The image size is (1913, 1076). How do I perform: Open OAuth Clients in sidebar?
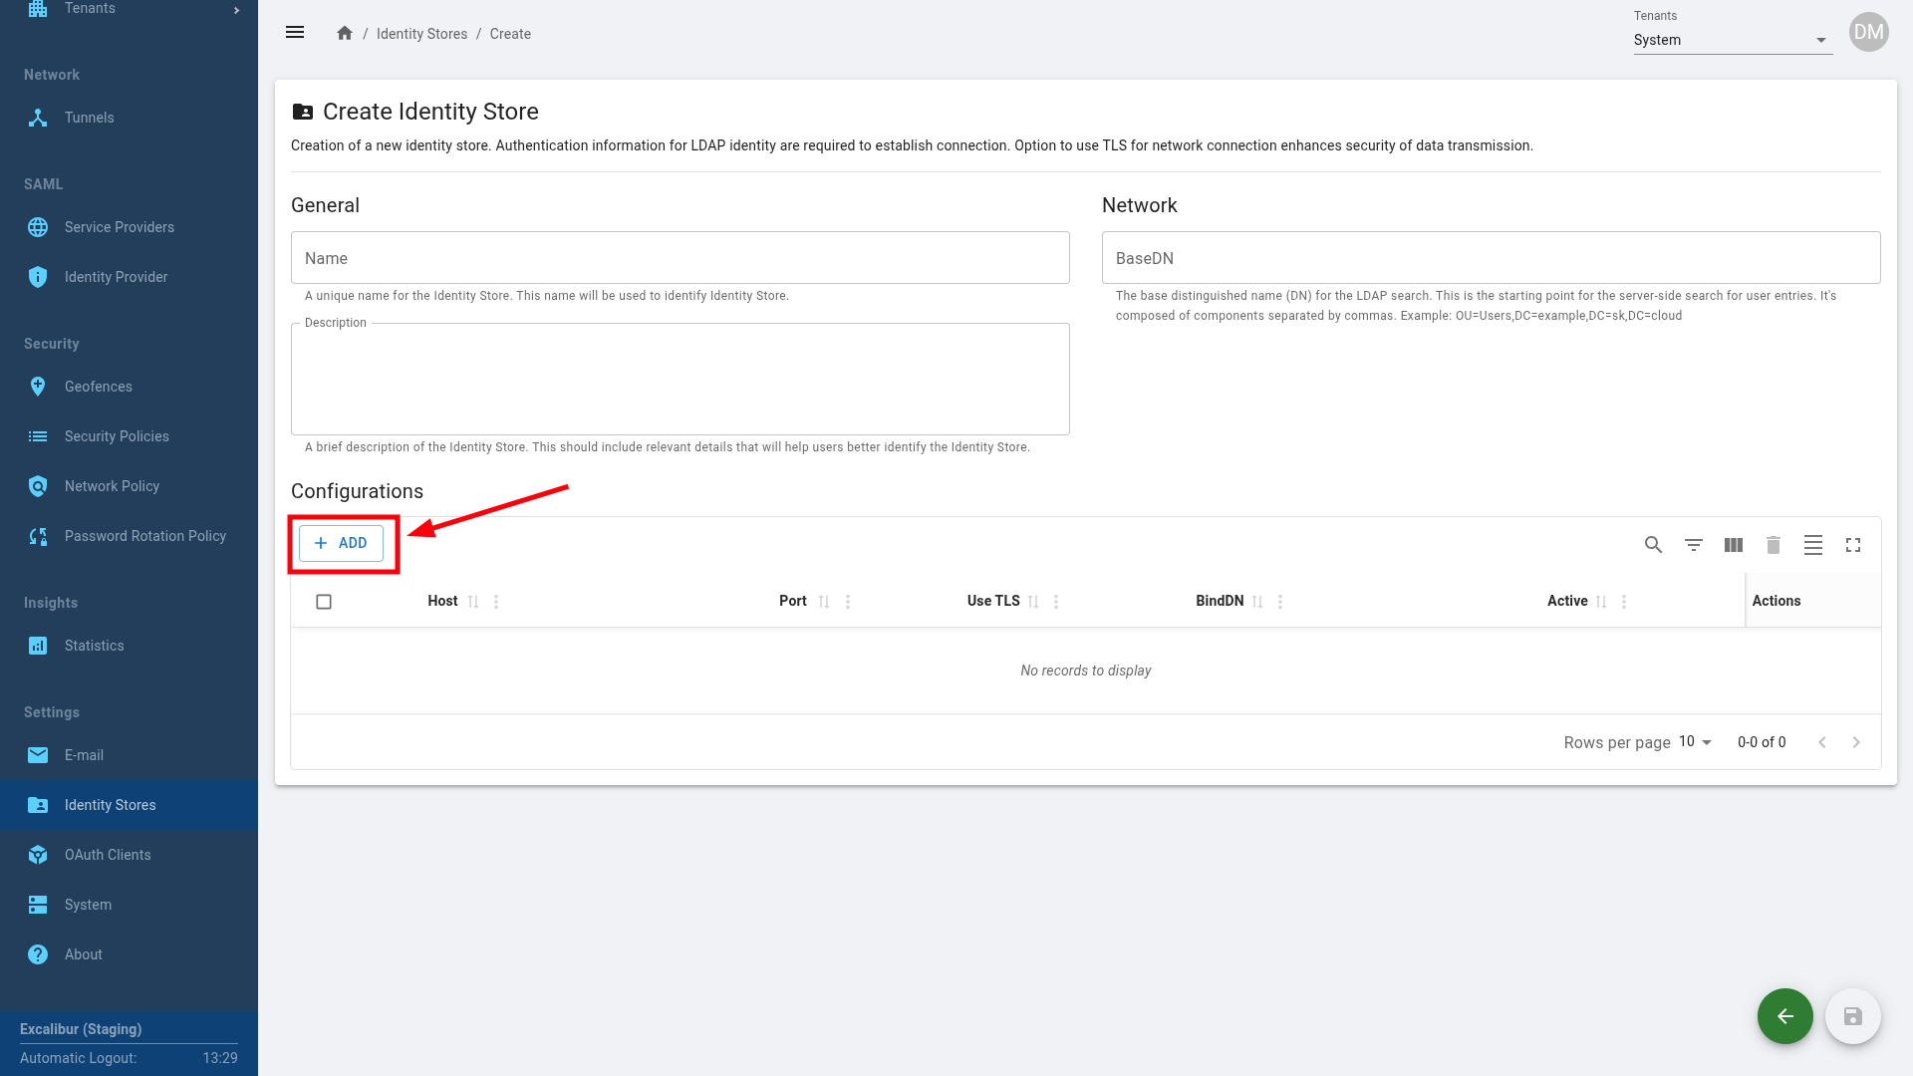108,855
